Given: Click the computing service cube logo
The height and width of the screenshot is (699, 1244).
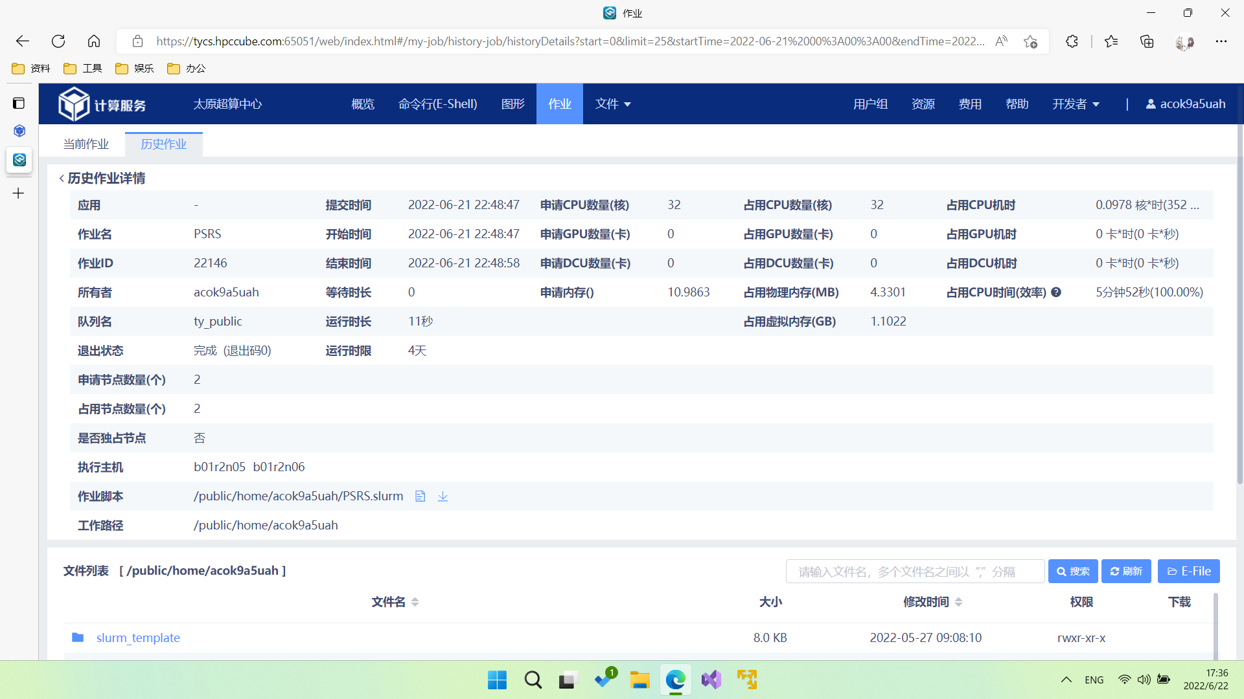Looking at the screenshot, I should [x=74, y=104].
